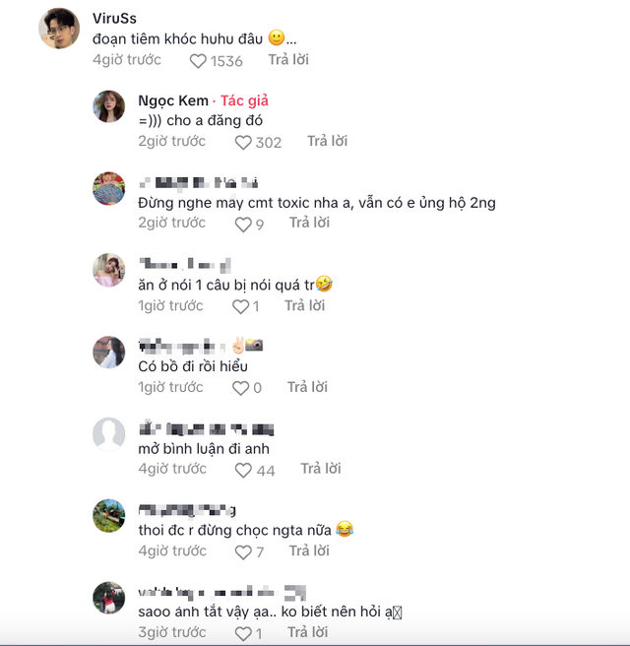Viewport: 630px width, 646px height.
Task: Click the ViruSs username
Action: pyautogui.click(x=114, y=18)
